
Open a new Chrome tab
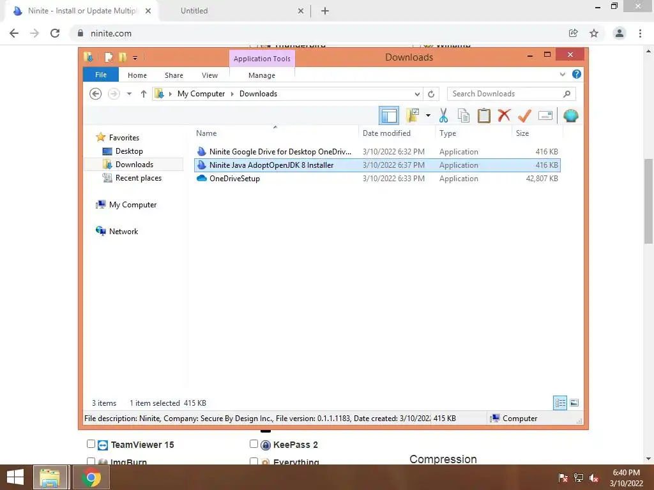pos(325,11)
